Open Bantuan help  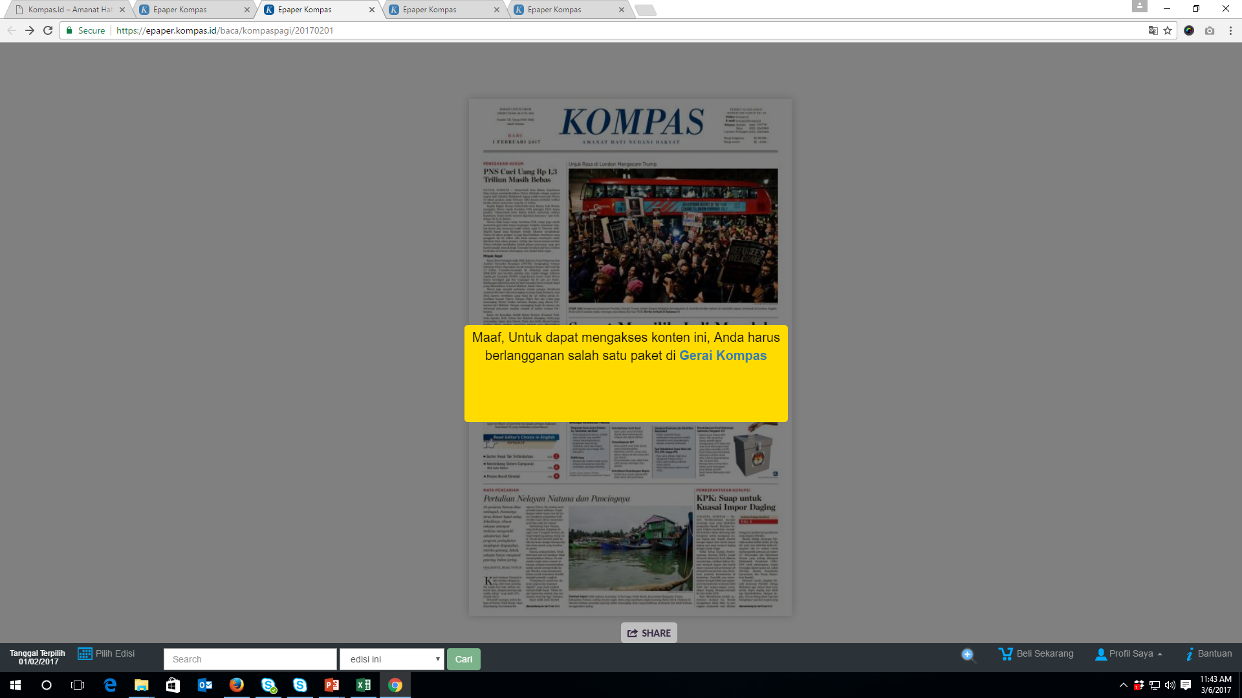coord(1208,653)
